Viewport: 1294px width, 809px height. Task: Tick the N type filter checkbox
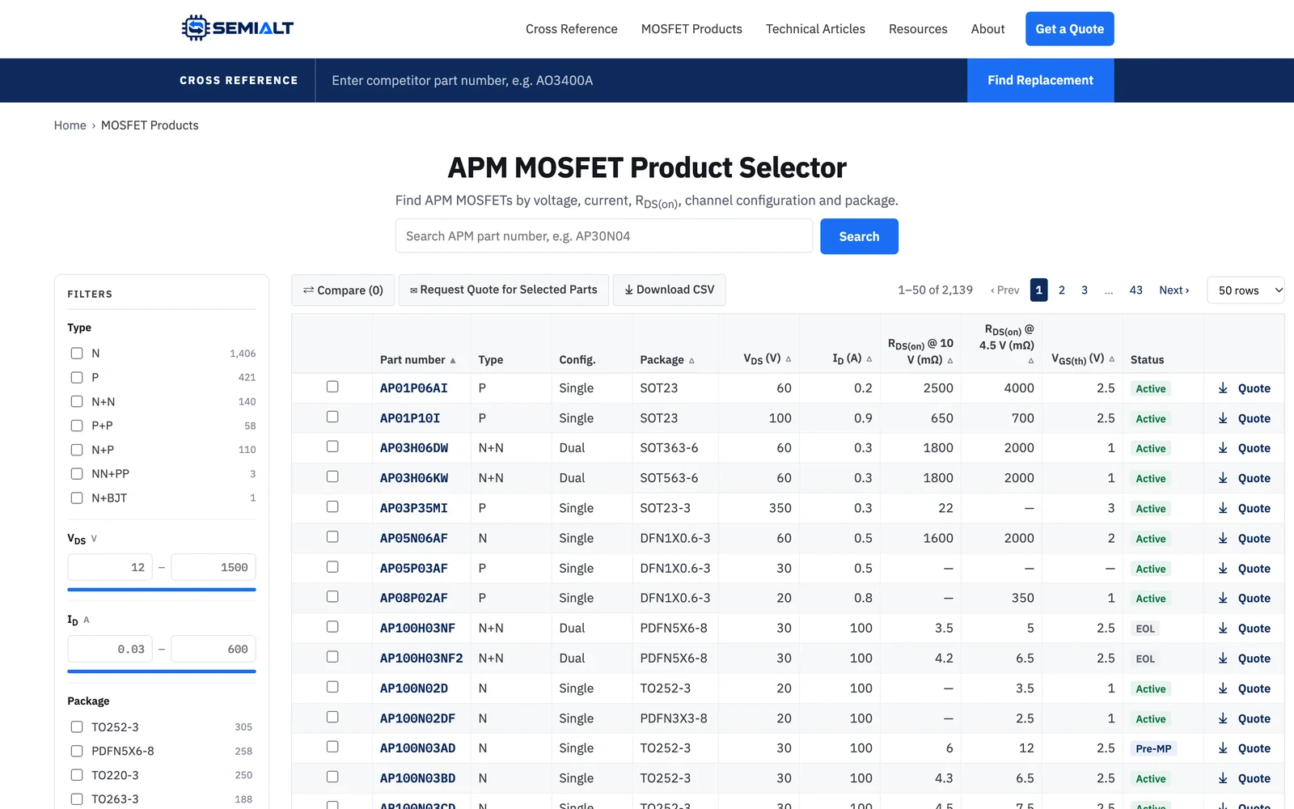pos(77,354)
